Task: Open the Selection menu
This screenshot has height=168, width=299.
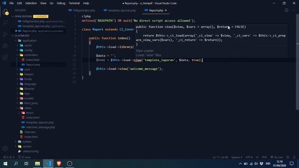Action: pos(31,3)
